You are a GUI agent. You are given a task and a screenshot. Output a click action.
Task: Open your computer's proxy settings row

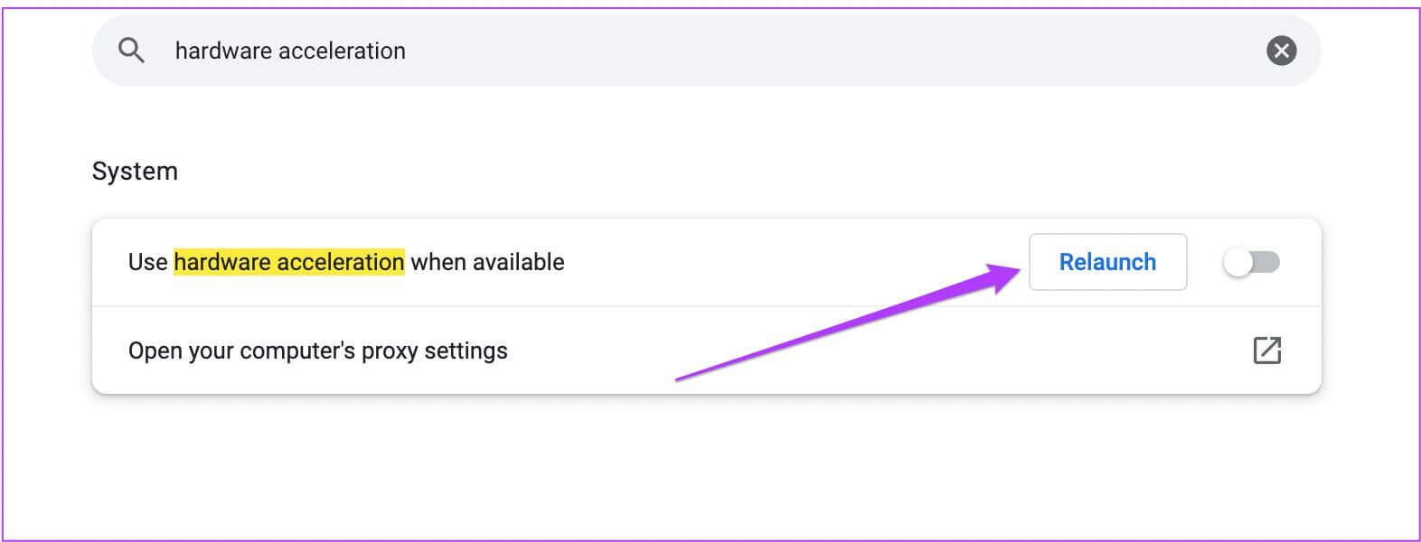click(317, 350)
